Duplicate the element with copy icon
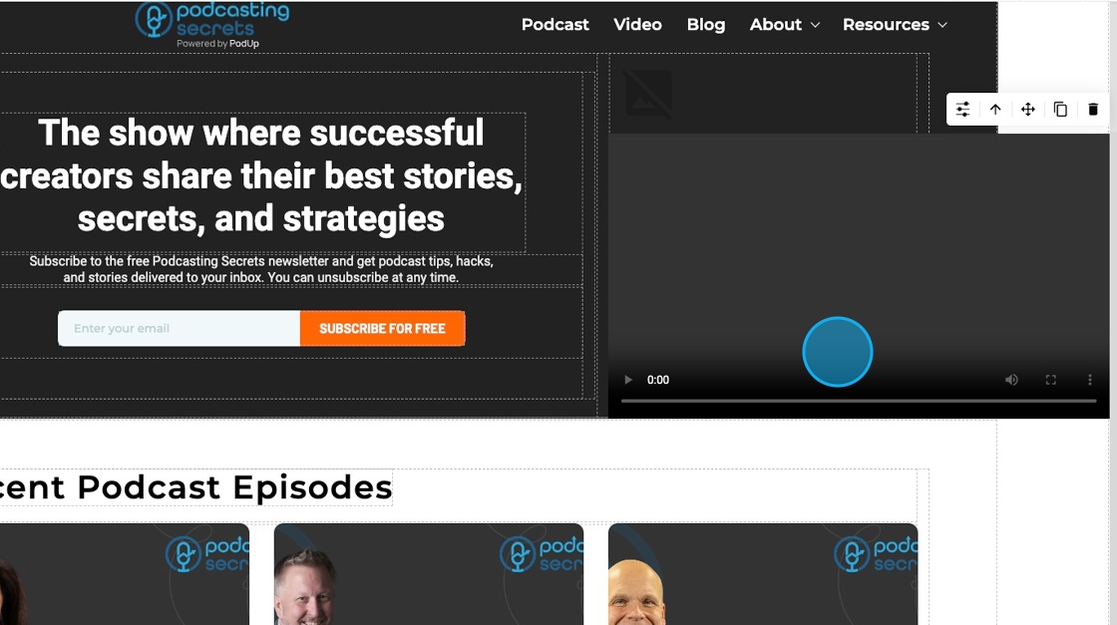The image size is (1117, 625). [1060, 110]
